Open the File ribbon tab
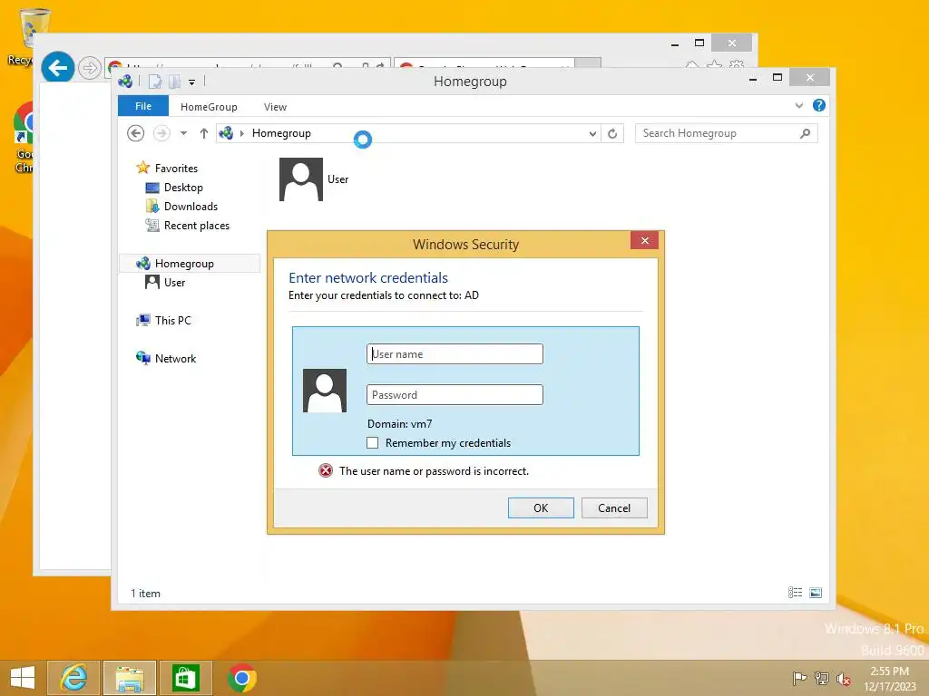Viewport: 929px width, 696px height. (x=142, y=106)
